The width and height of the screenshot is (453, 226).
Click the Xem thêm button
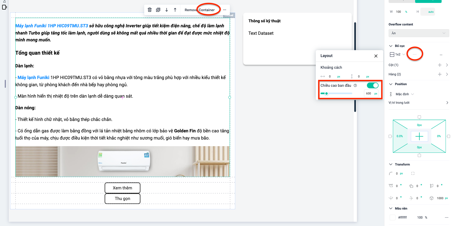[122, 188]
